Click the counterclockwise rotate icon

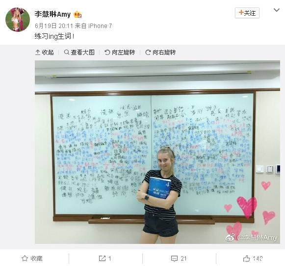tap(107, 53)
